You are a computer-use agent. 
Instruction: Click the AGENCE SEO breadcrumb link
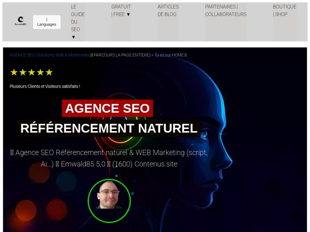pos(22,55)
